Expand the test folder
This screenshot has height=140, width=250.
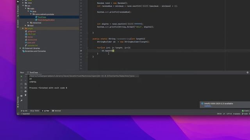(x=26, y=26)
